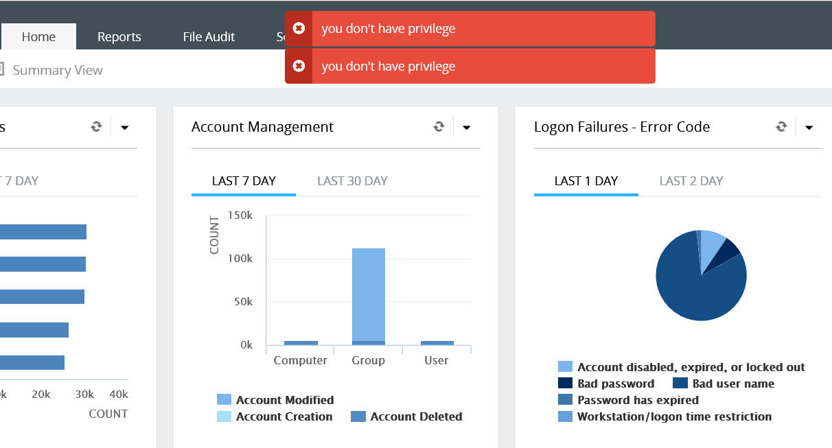Click the Computer bar in Account Management chart
This screenshot has height=448, width=832.
point(301,343)
